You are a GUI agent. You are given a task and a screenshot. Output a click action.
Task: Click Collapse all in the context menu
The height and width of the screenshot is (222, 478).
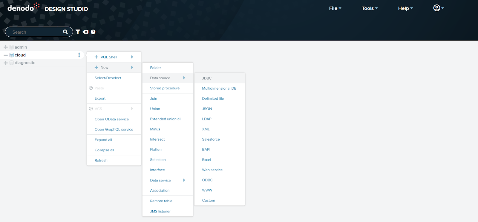114,150
